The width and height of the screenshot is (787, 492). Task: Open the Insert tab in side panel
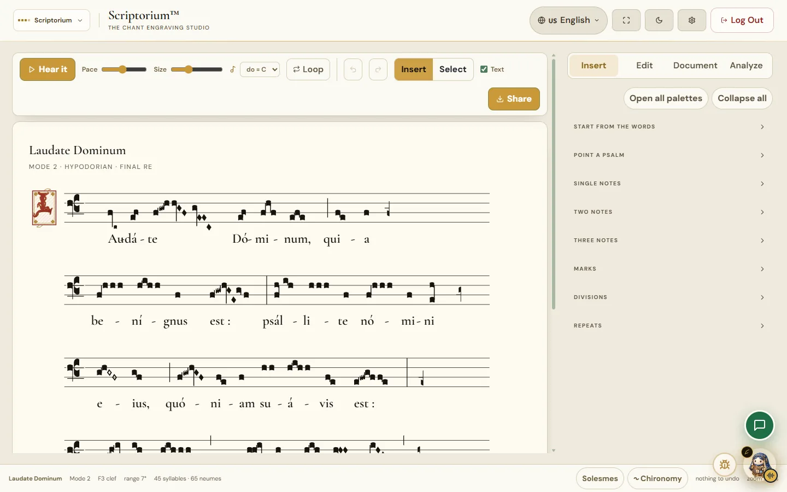pos(594,66)
